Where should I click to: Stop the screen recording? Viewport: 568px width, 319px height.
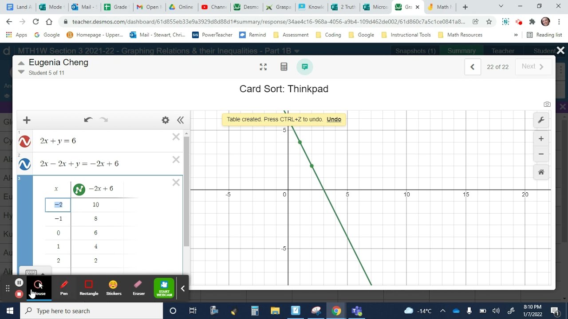click(x=19, y=294)
